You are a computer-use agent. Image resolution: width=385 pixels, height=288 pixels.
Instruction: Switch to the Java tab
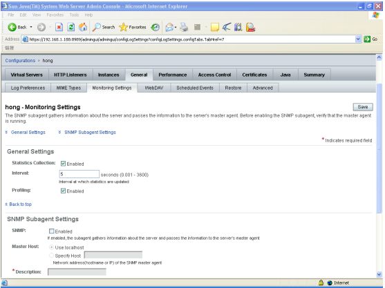tap(285, 75)
